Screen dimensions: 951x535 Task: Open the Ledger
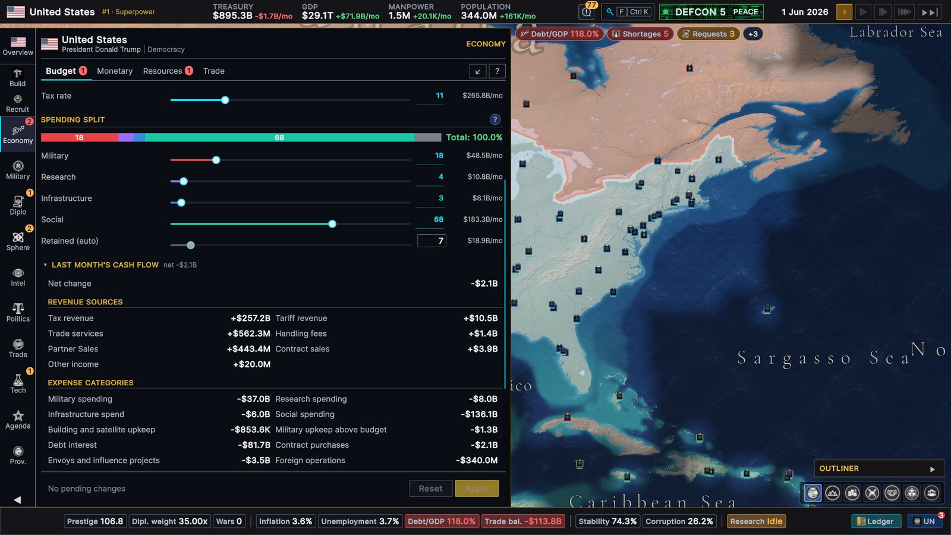click(876, 521)
